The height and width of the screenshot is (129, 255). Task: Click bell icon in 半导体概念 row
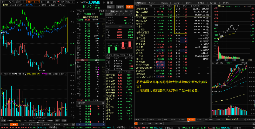pos(155,18)
